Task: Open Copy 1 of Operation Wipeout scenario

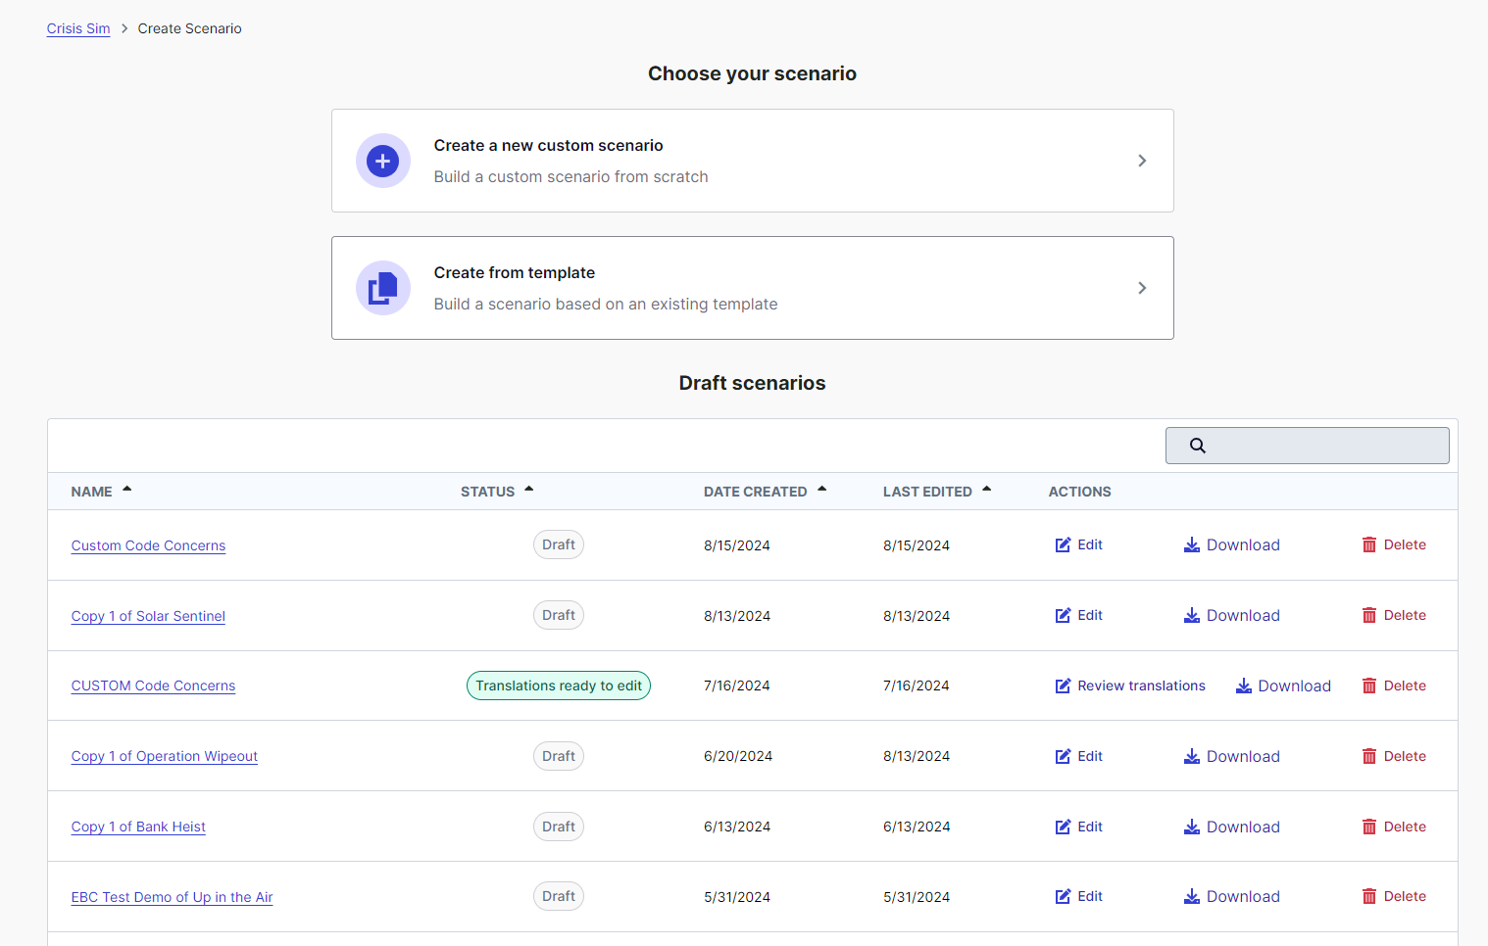Action: pyautogui.click(x=165, y=756)
